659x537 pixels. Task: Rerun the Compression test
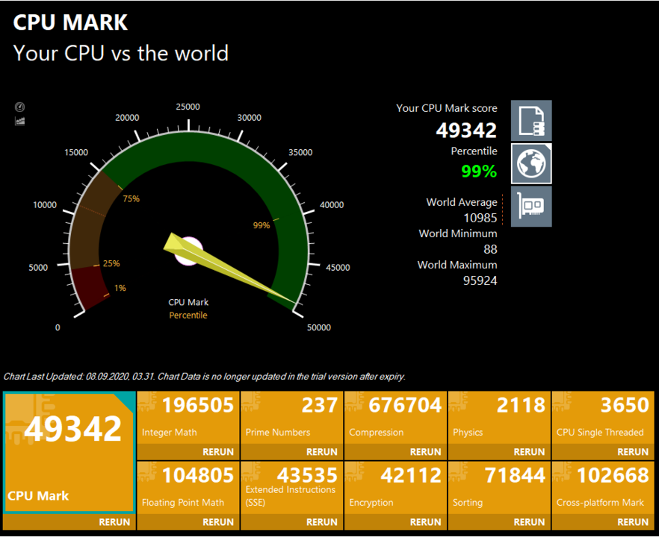pyautogui.click(x=426, y=452)
